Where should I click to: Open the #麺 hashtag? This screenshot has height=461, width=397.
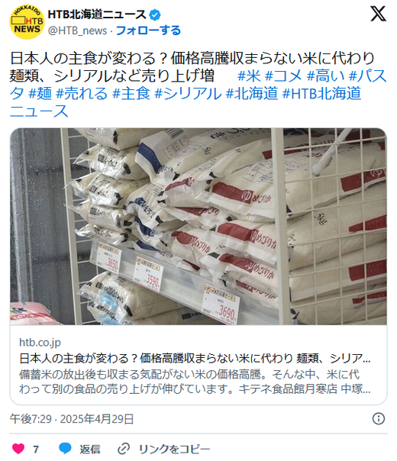(x=40, y=93)
